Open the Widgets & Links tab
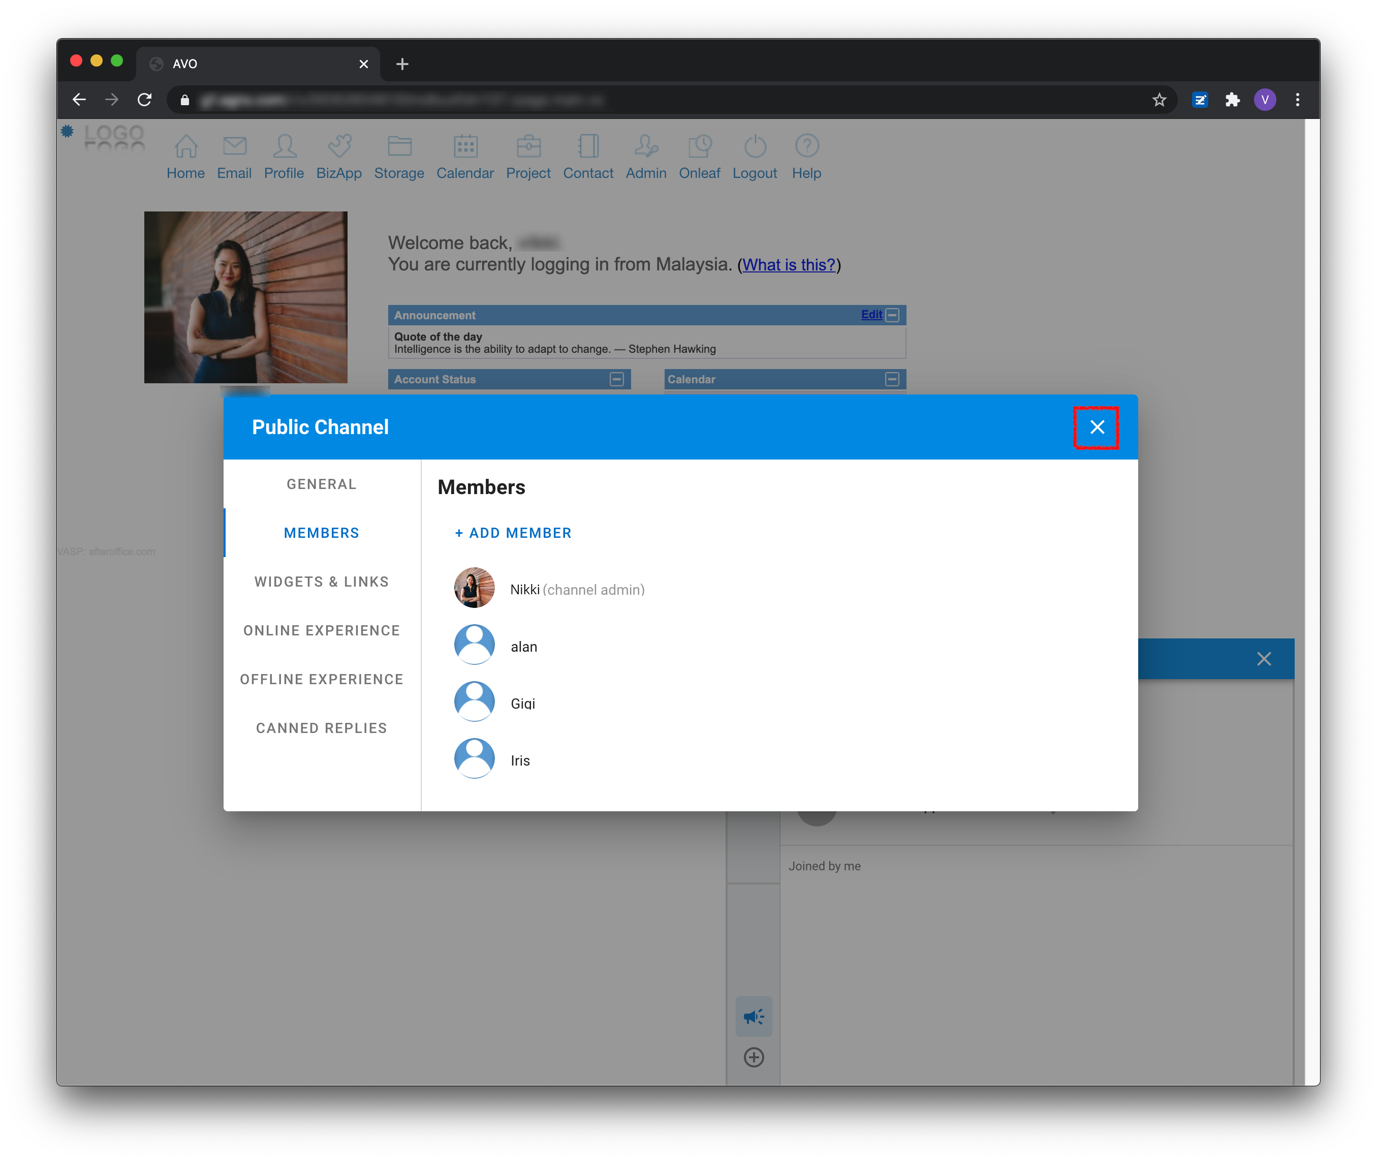This screenshot has height=1161, width=1377. pyautogui.click(x=321, y=582)
